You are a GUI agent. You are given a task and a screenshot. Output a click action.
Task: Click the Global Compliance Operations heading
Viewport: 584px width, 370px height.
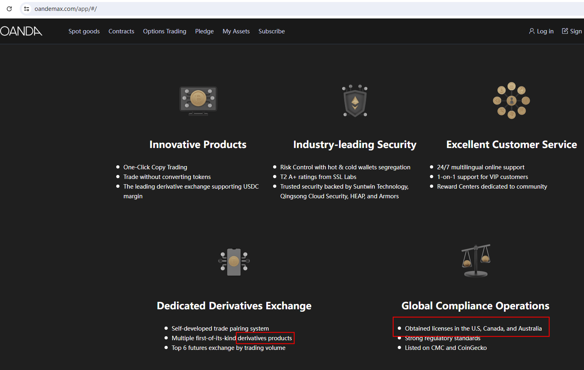(x=475, y=306)
